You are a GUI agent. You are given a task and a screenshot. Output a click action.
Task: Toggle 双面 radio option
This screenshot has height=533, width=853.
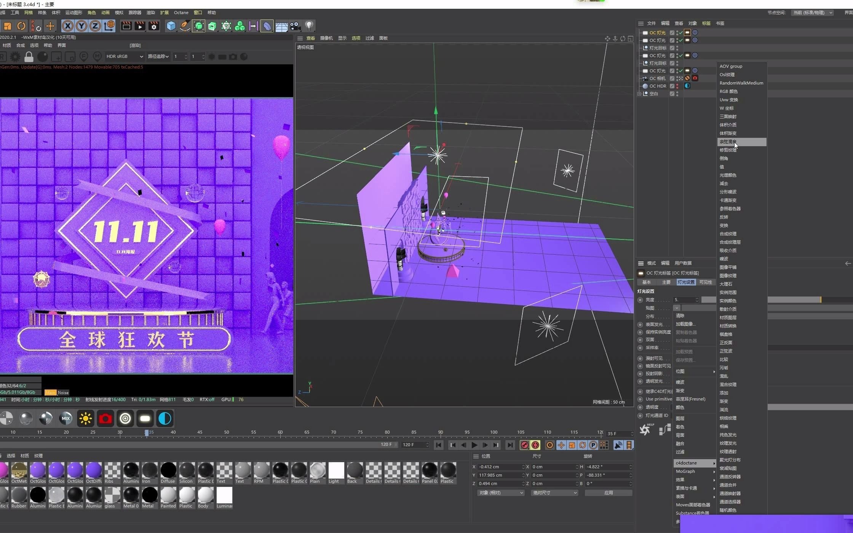640,340
